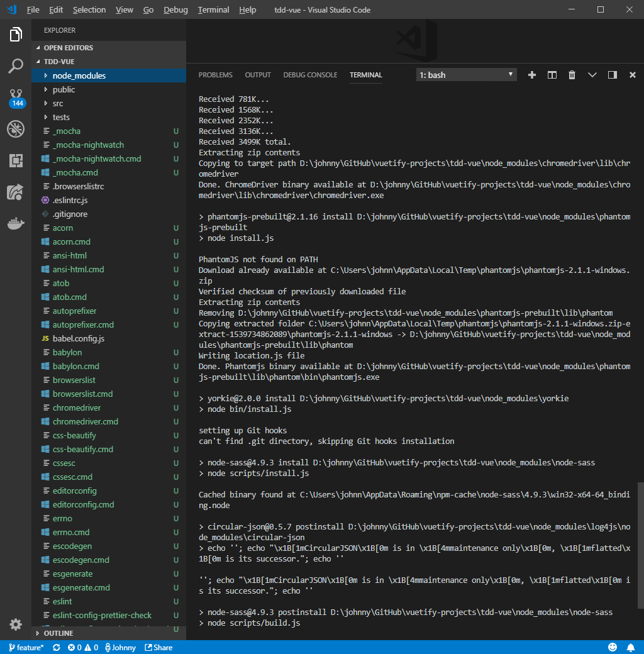Synchronize changes icon in status bar
Viewport: 644px width, 654px height.
[x=57, y=647]
